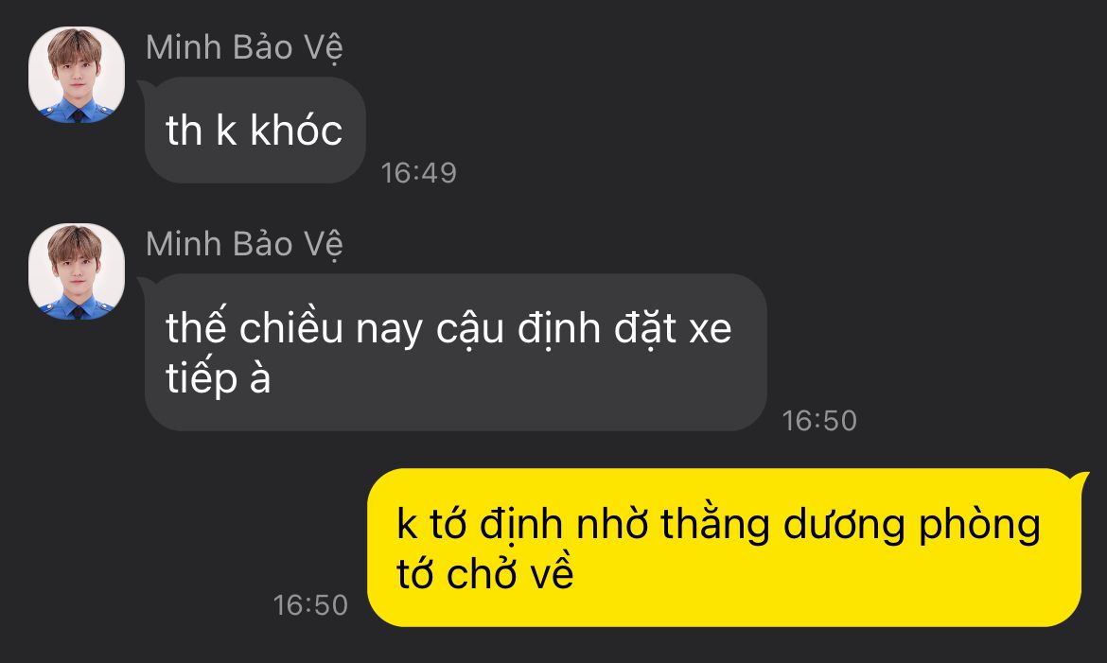Click 16:50 timestamp beside the gray bubble

click(x=819, y=421)
